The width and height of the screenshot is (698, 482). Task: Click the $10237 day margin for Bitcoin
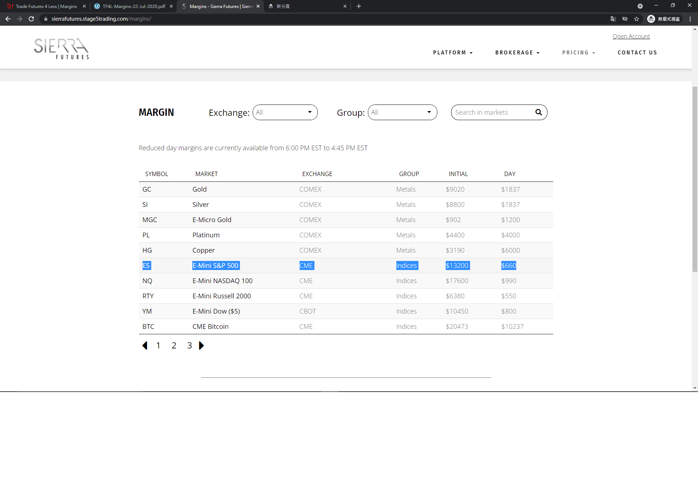[513, 327]
